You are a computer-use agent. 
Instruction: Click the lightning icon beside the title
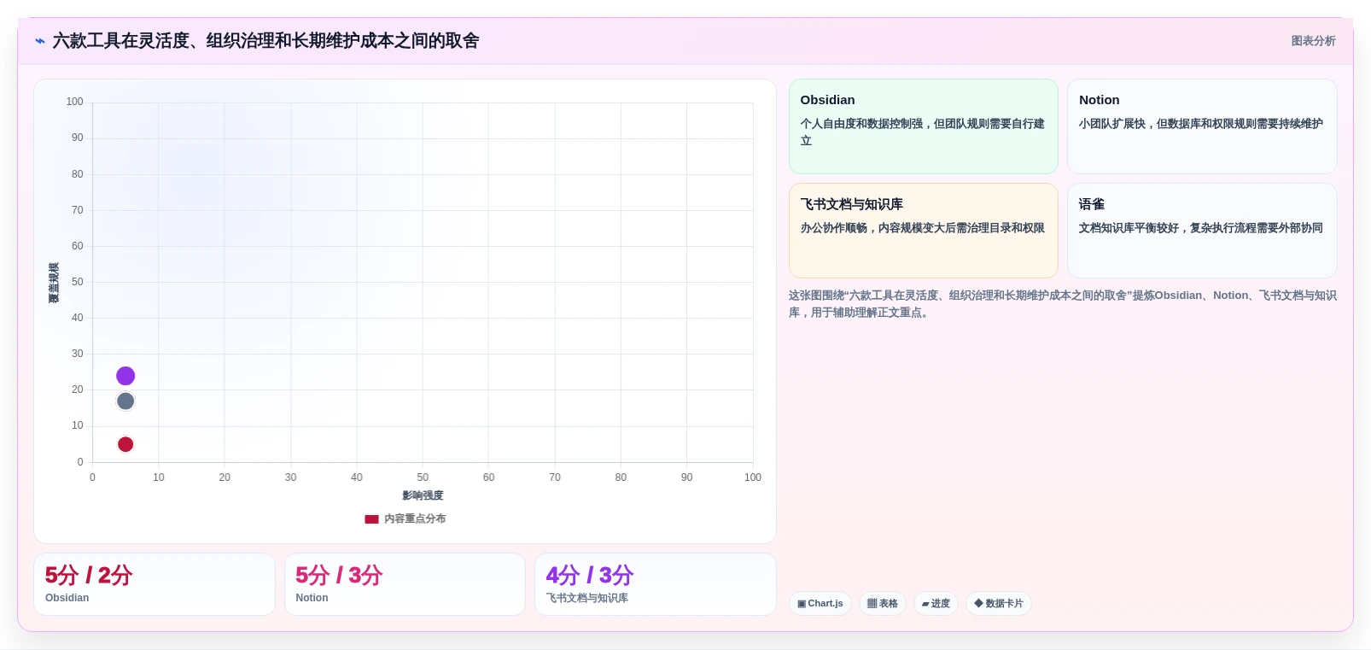tap(40, 41)
